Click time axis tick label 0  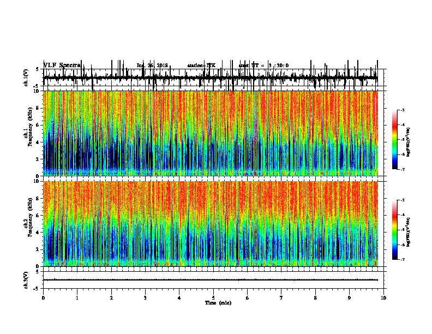43,298
